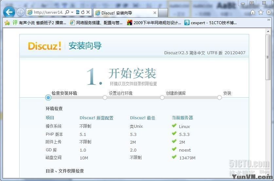Select the Discuz! 安装向导 tab

pyautogui.click(x=125, y=13)
